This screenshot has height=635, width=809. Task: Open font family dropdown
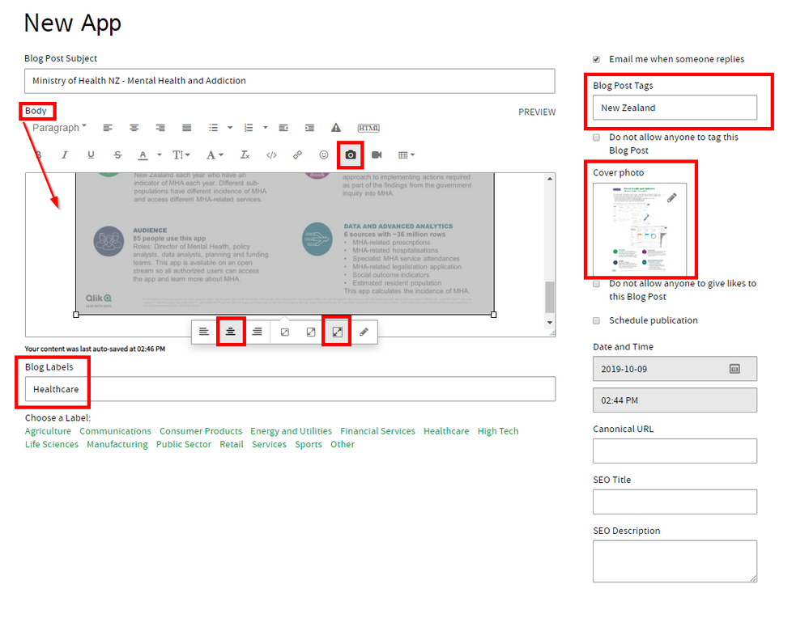pos(214,155)
